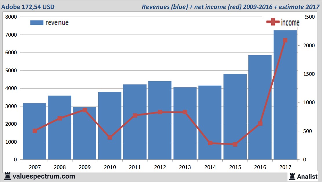Click the Analist rook logo icon
The image size is (322, 182).
pos(292,176)
